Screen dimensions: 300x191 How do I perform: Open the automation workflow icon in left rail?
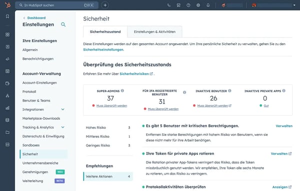click(7, 96)
